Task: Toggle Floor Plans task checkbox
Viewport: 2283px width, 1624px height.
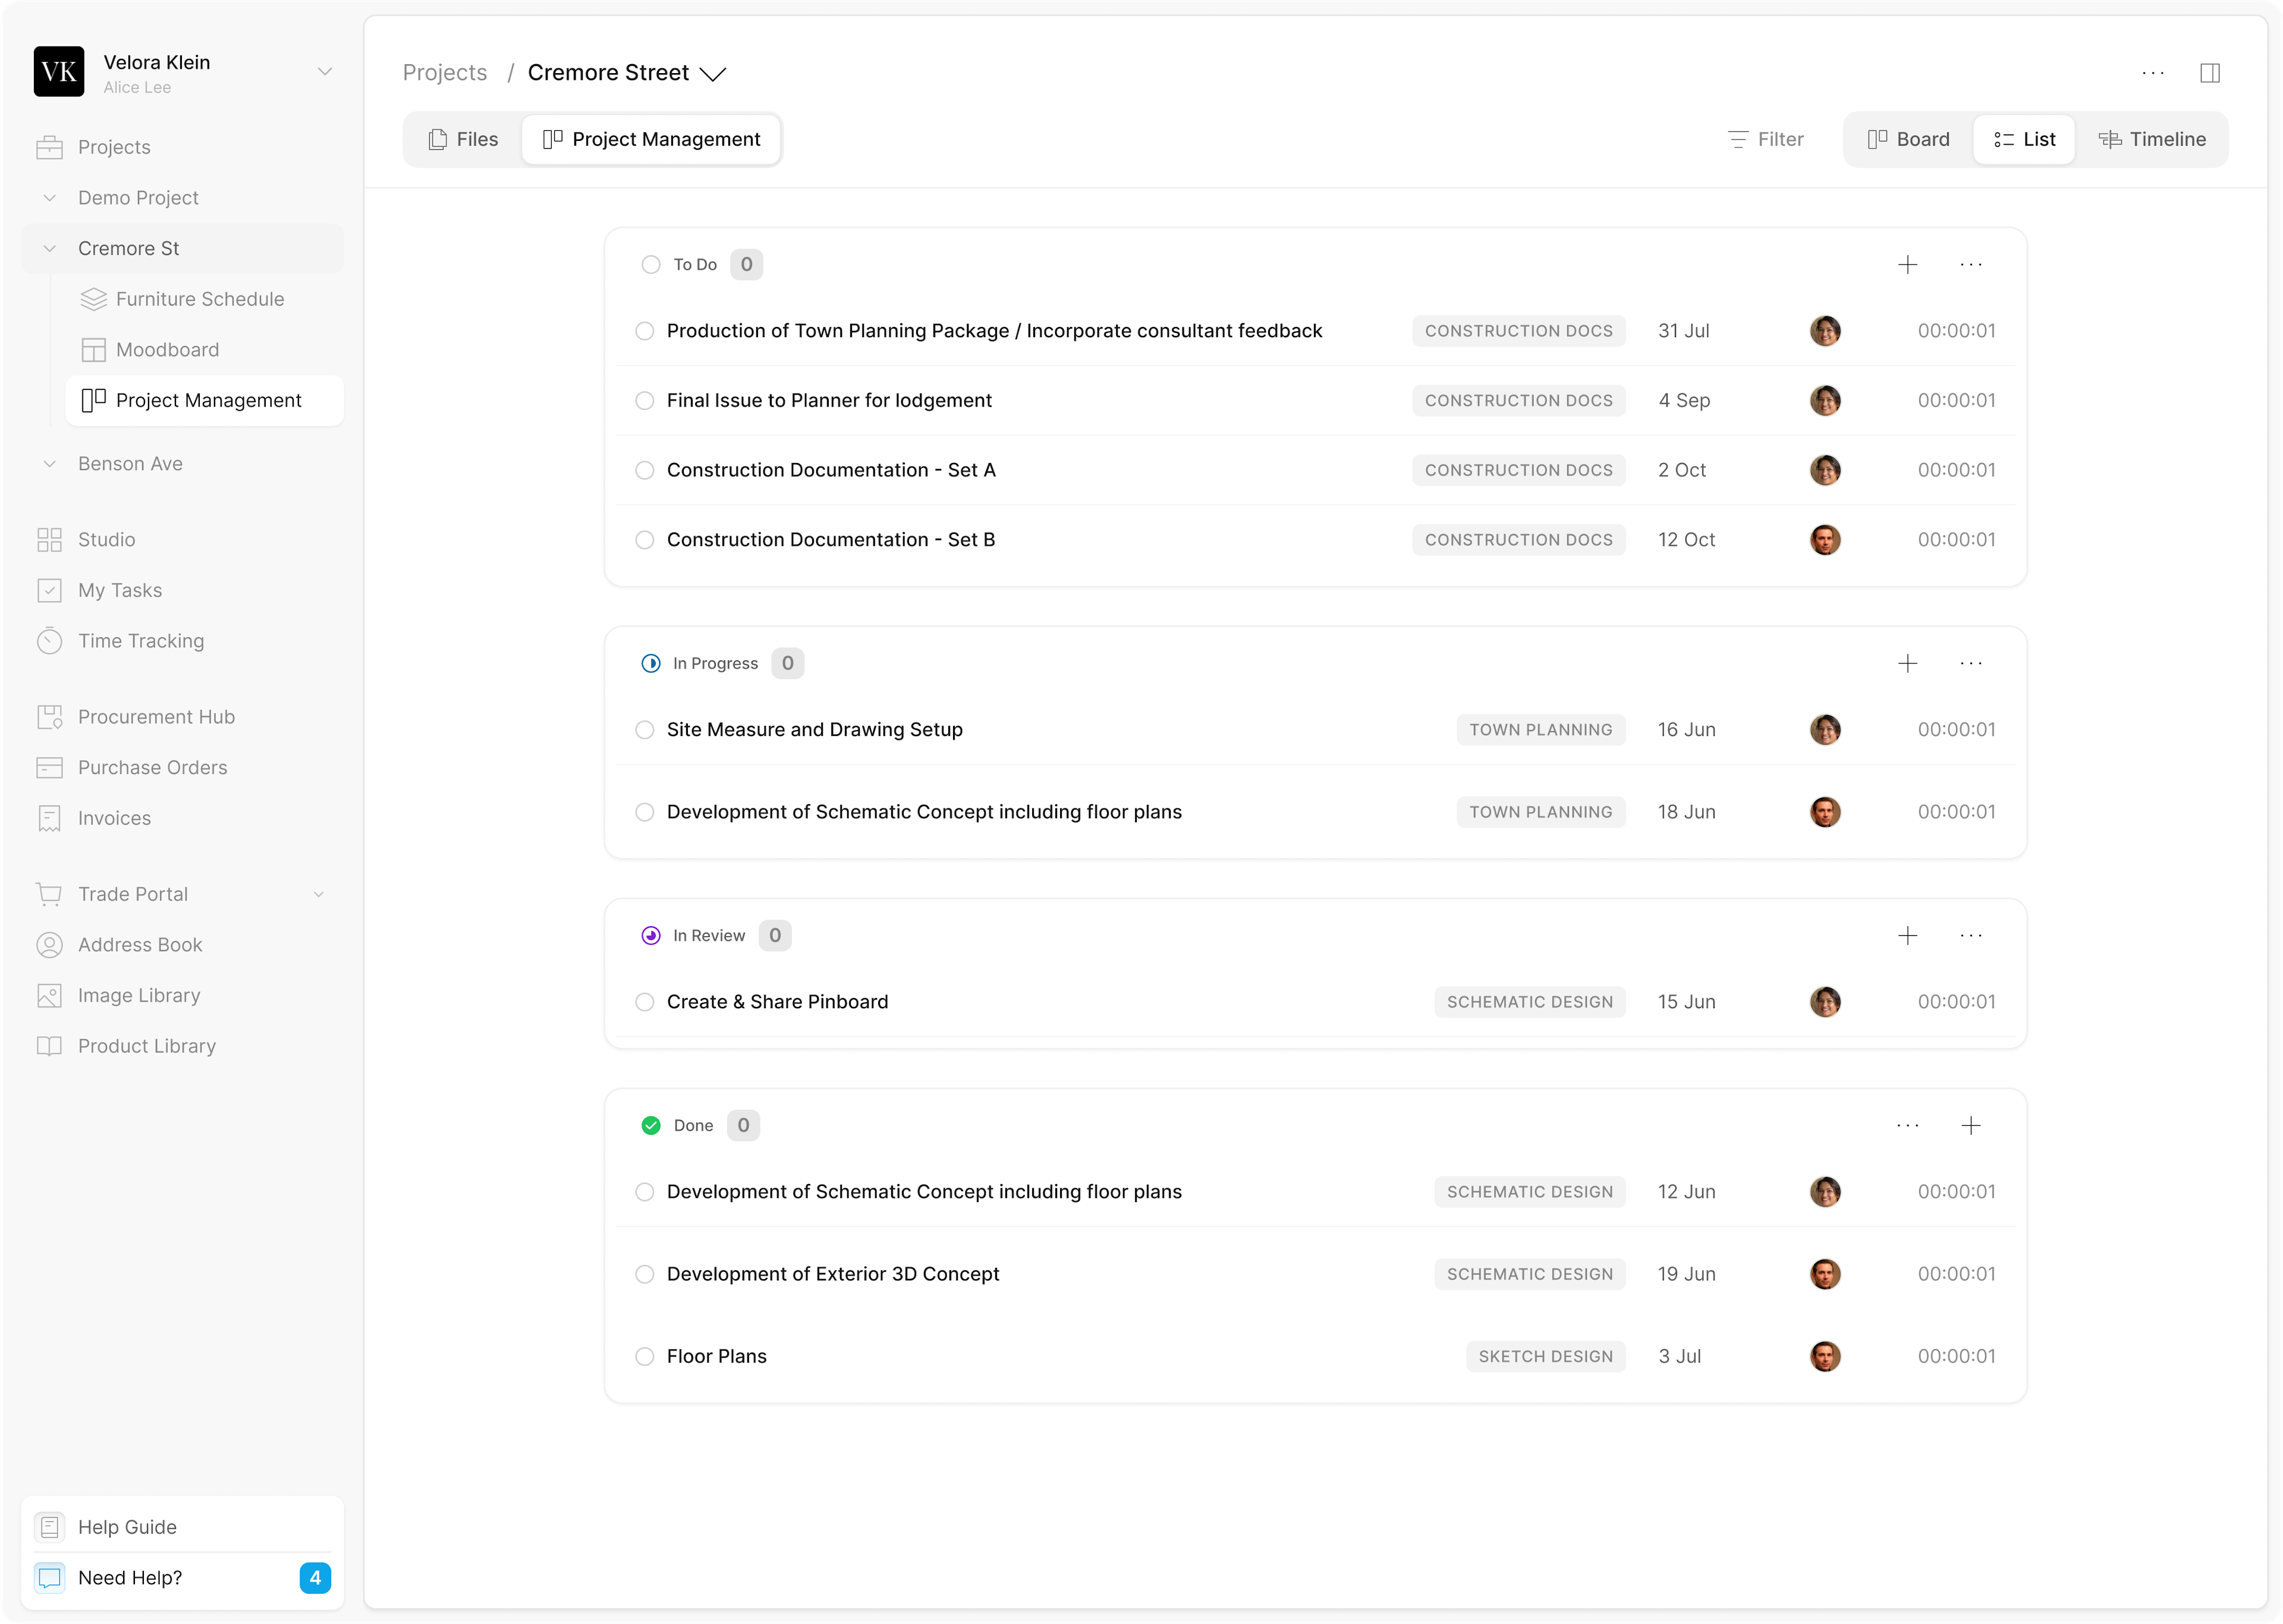Action: (644, 1356)
